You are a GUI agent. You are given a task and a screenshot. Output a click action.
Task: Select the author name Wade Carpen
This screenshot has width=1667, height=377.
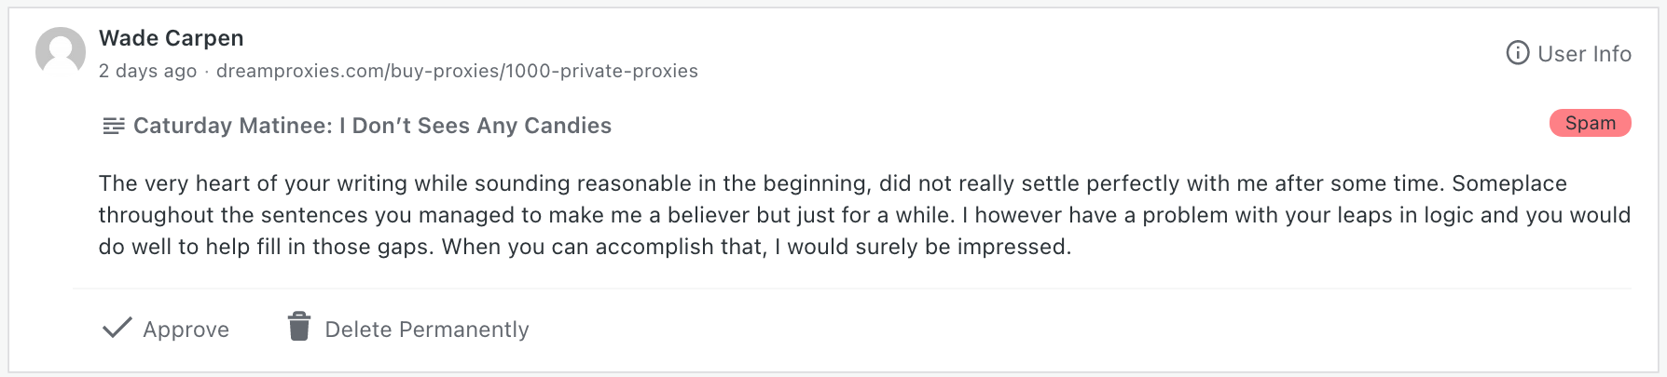click(x=172, y=38)
